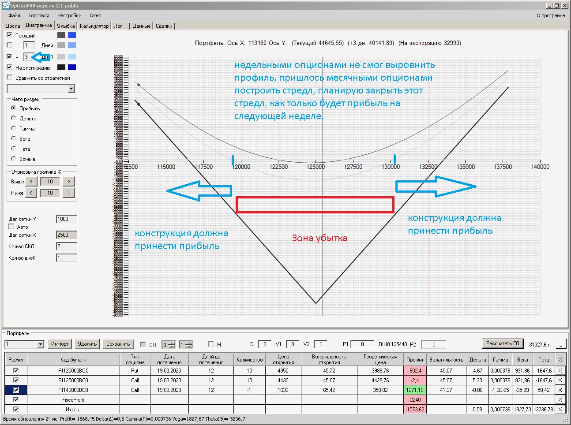Click the D value input field
Image resolution: width=571 pixels, height=425 pixels.
coord(265,344)
